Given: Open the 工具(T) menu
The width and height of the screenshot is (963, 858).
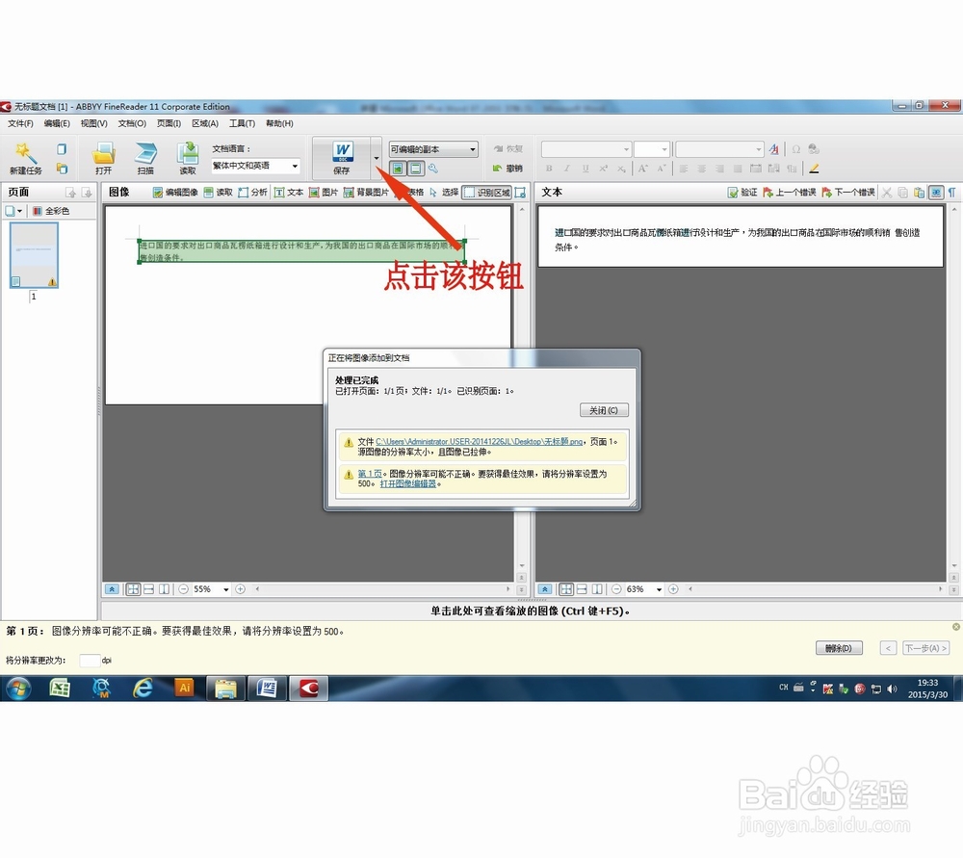Looking at the screenshot, I should (242, 123).
